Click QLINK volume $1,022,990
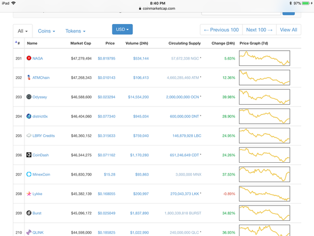 pos(139,233)
